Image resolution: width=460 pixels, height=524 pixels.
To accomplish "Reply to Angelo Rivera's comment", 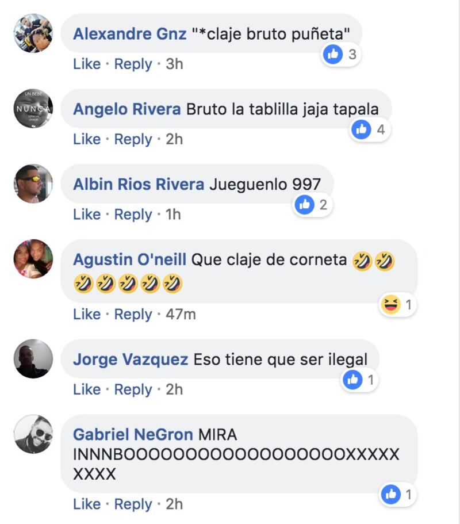I will tap(133, 139).
